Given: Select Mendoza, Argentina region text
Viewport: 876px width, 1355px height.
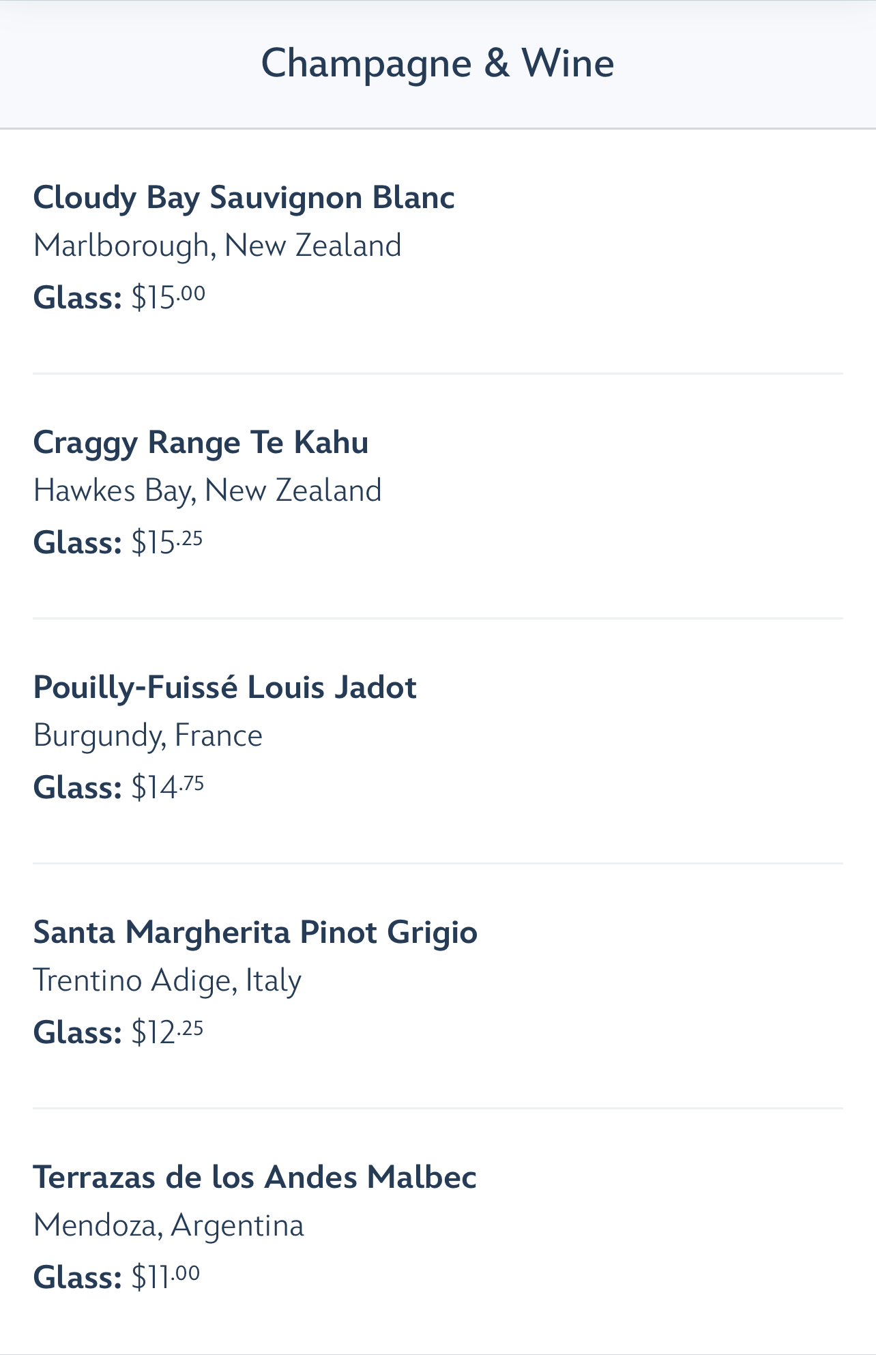Looking at the screenshot, I should (169, 1226).
